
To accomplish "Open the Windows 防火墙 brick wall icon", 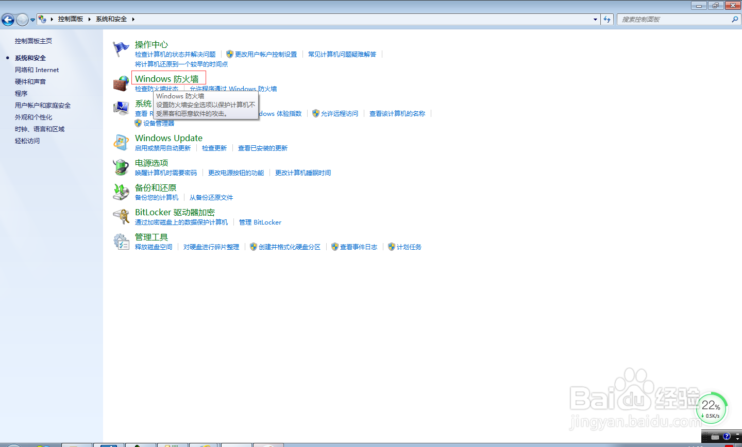I will tap(121, 82).
